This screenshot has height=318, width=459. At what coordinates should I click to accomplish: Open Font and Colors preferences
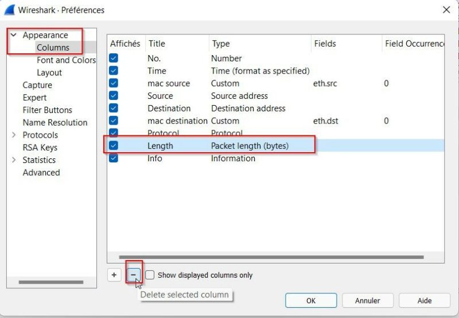(66, 60)
